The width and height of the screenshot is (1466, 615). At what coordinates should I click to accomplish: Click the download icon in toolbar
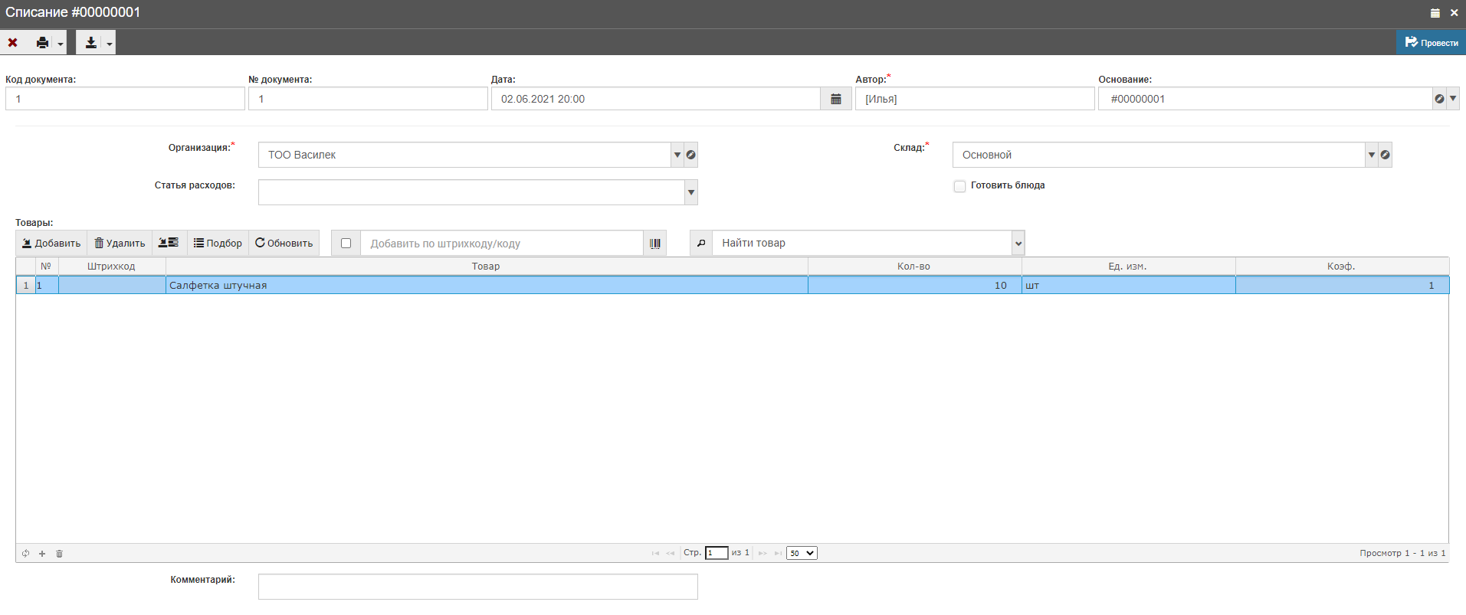pyautogui.click(x=90, y=43)
